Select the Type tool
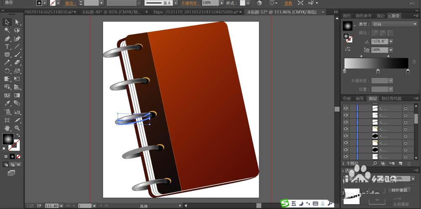Screen dimensions: 421x209 point(7,47)
